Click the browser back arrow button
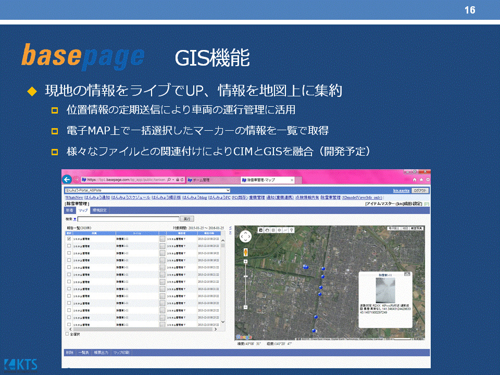 [x=67, y=179]
